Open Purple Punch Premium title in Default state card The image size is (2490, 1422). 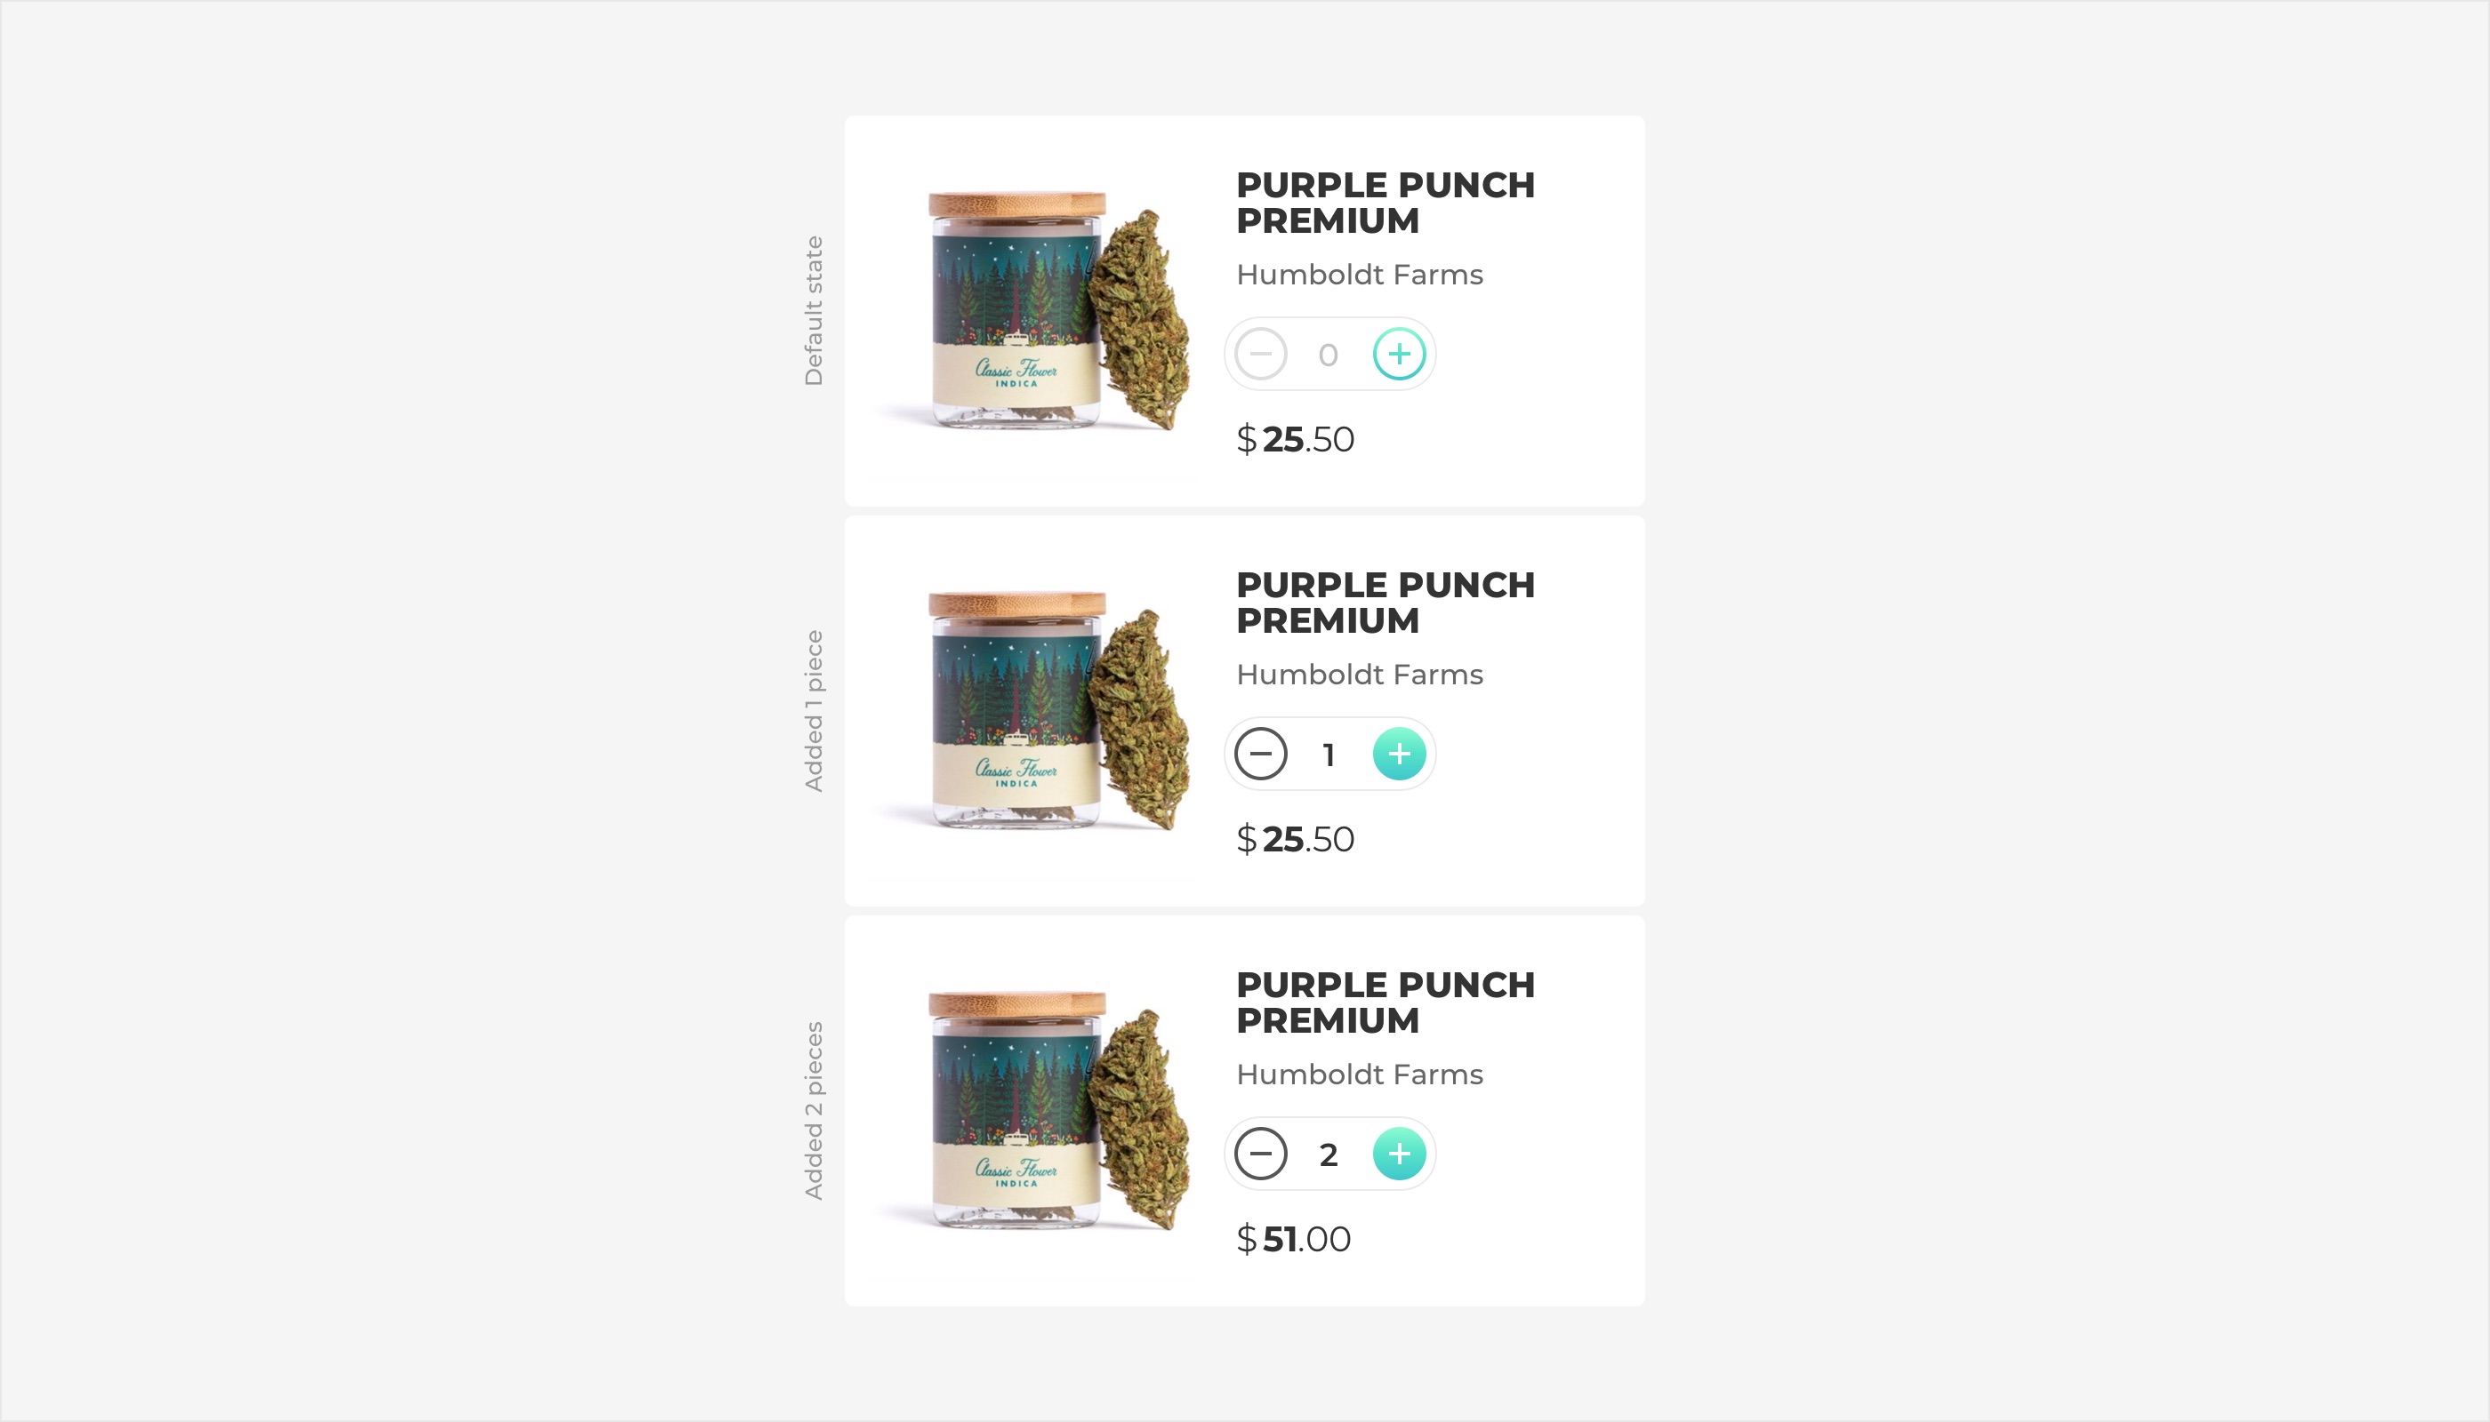[1385, 202]
